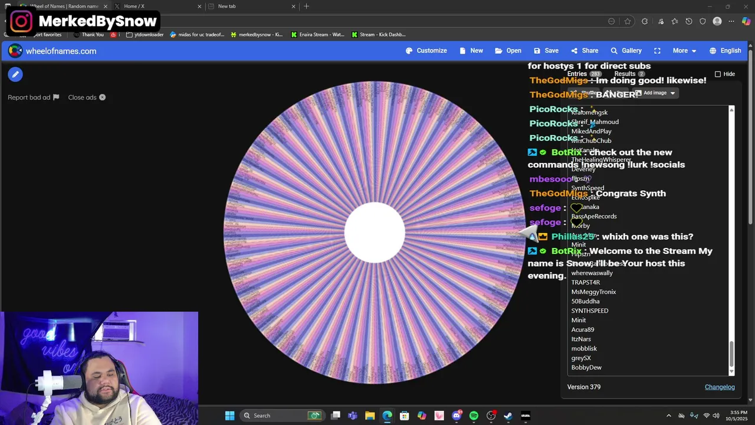
Task: Click entry '50Buddha' in the list
Action: click(585, 301)
